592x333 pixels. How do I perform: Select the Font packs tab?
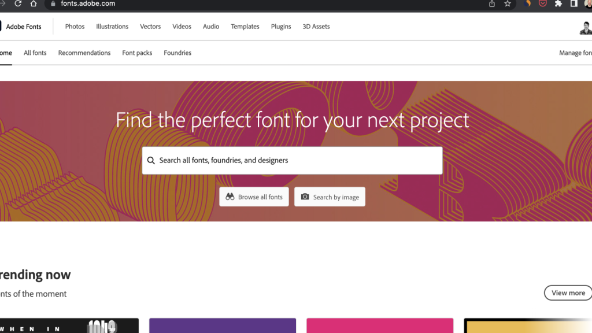click(137, 53)
